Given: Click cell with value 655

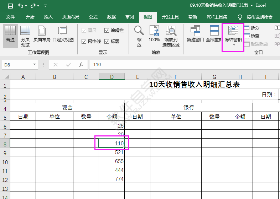Looking at the screenshot, I should 112,161.
